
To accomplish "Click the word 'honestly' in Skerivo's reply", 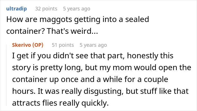I will coord(142,56).
